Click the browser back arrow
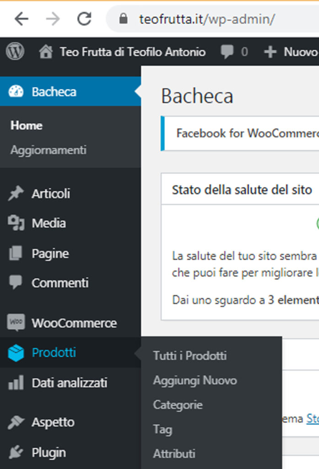Screen dimensions: 319x469 [x=22, y=19]
